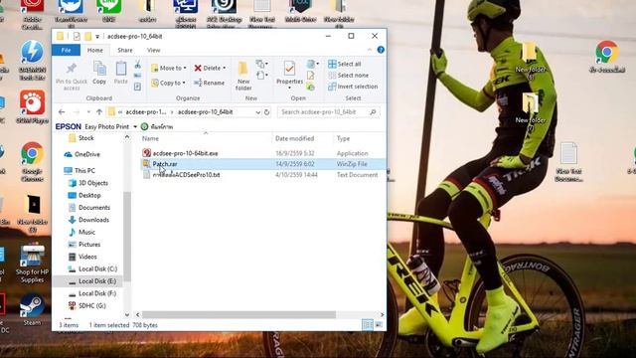
Task: Switch to Details view at the bottom right
Action: (x=368, y=325)
